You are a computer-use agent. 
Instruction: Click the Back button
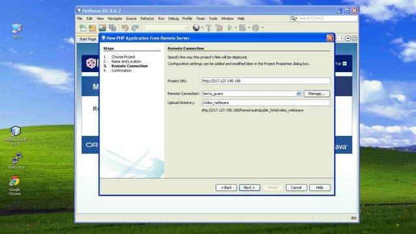coord(226,188)
